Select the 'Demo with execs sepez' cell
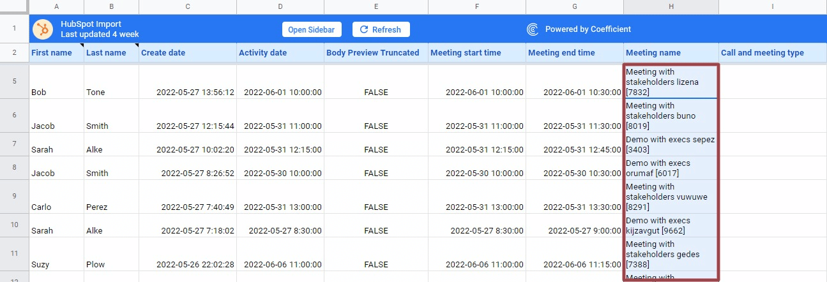Viewport: 827px width, 282px height. coord(671,144)
